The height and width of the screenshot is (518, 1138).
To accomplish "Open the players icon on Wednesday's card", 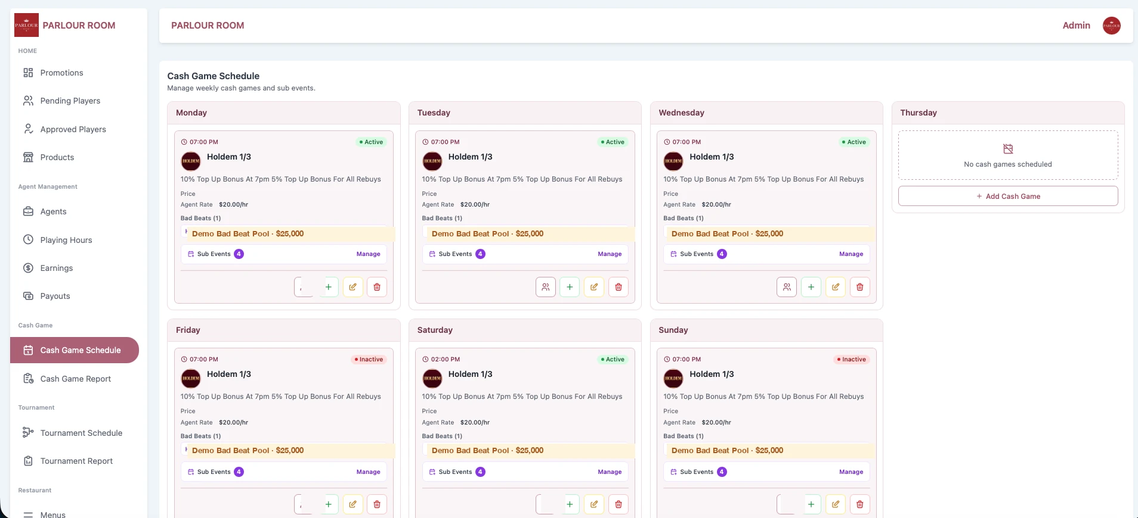I will pyautogui.click(x=787, y=287).
